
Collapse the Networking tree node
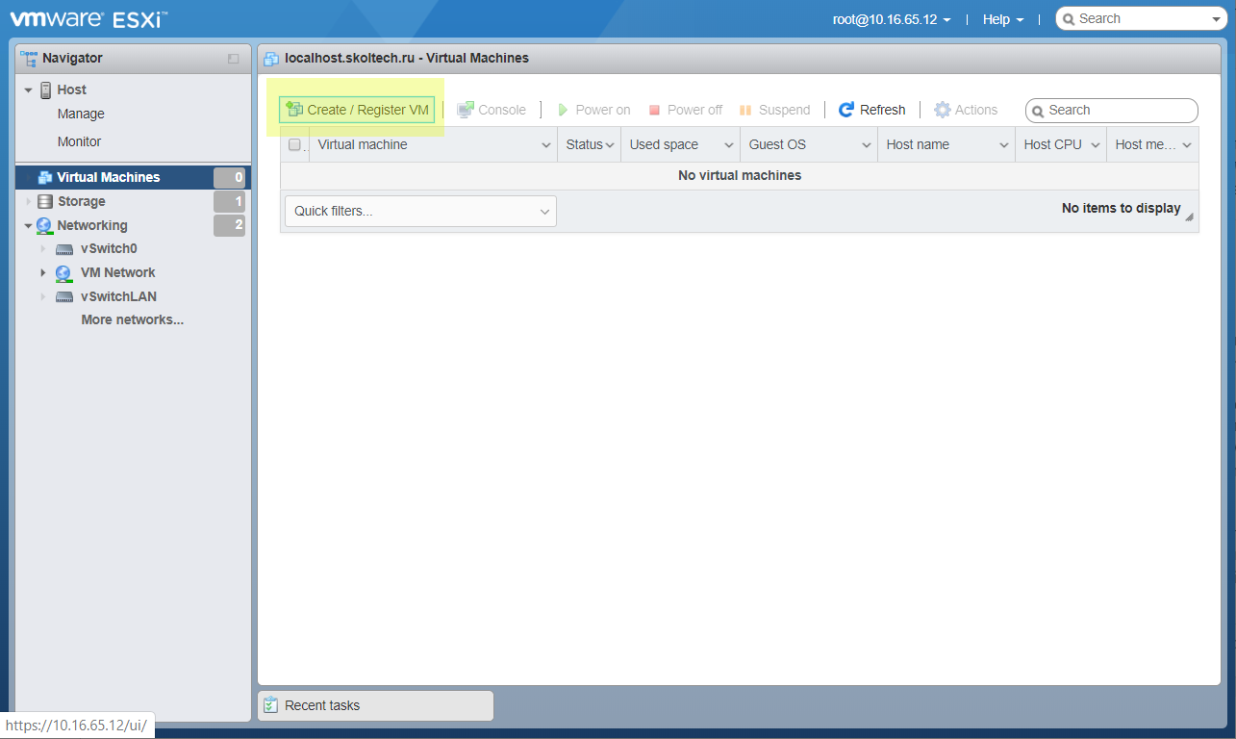pyautogui.click(x=29, y=226)
